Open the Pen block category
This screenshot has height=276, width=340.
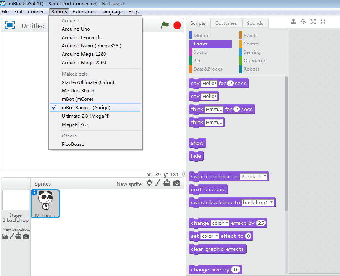(210, 61)
